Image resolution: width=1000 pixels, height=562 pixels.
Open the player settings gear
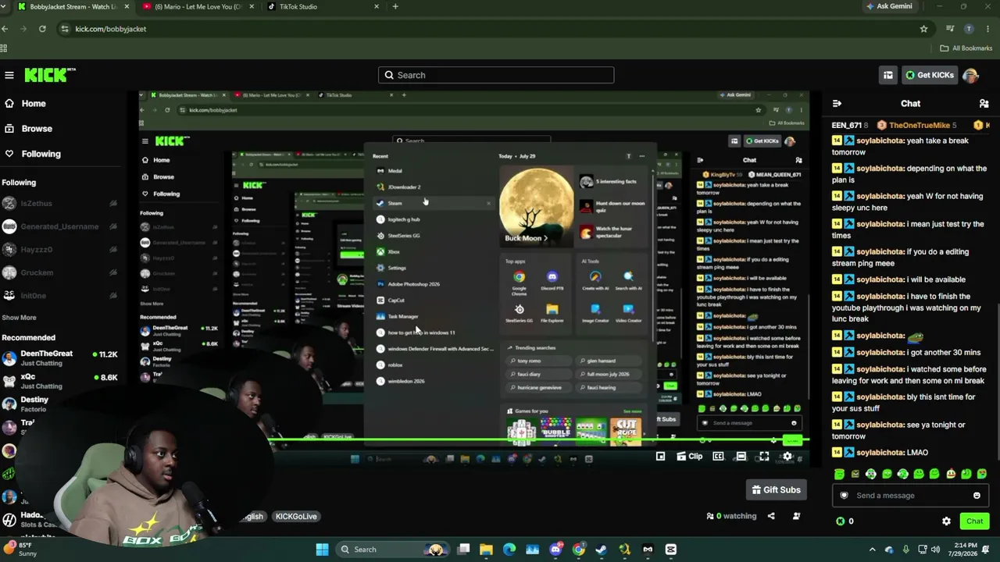click(787, 457)
